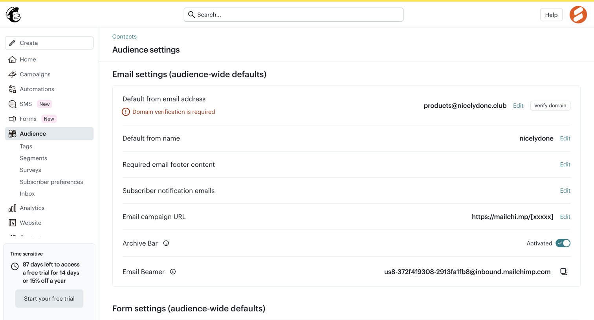This screenshot has width=594, height=320.
Task: Click the Verify domain button
Action: [x=550, y=105]
